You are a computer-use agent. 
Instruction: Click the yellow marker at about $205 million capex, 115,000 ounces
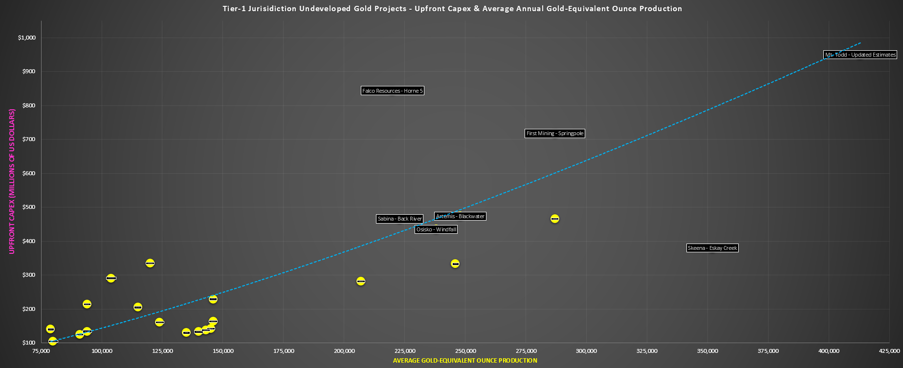point(138,307)
